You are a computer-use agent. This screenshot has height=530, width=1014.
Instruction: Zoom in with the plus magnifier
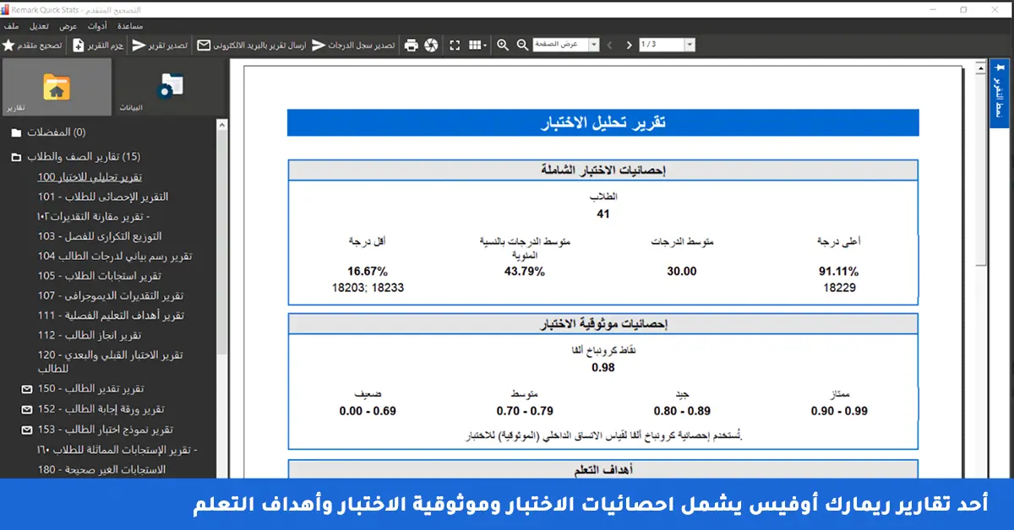503,45
